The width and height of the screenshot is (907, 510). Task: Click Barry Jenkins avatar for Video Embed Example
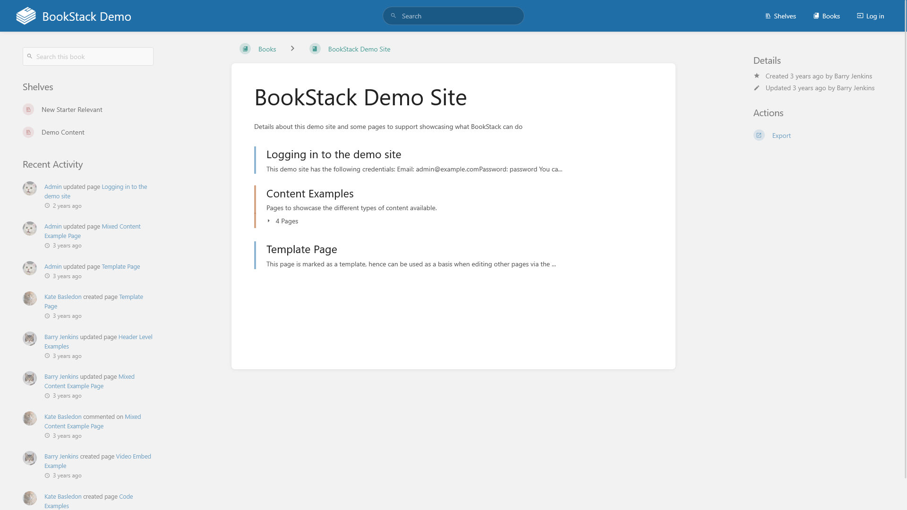click(x=30, y=458)
